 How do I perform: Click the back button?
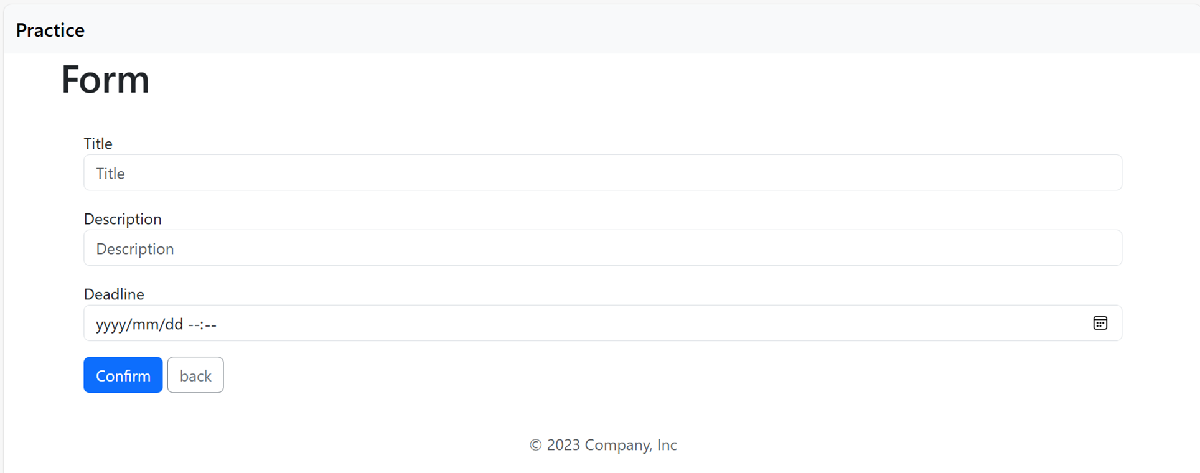195,375
